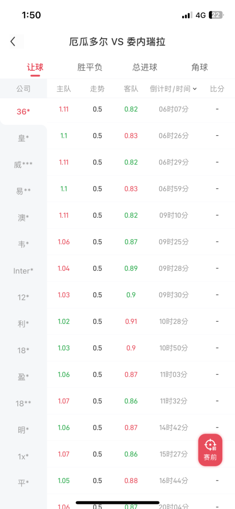Select the 1x* company entry
The height and width of the screenshot is (509, 235).
click(x=23, y=457)
